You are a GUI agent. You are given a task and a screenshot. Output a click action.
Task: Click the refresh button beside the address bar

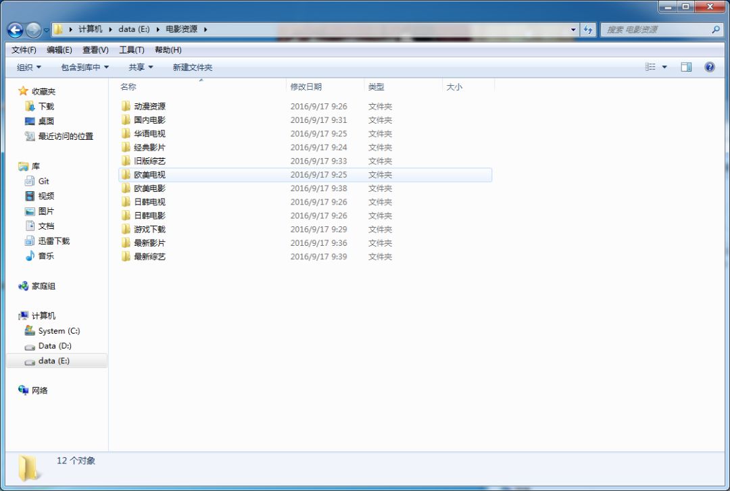click(x=588, y=30)
